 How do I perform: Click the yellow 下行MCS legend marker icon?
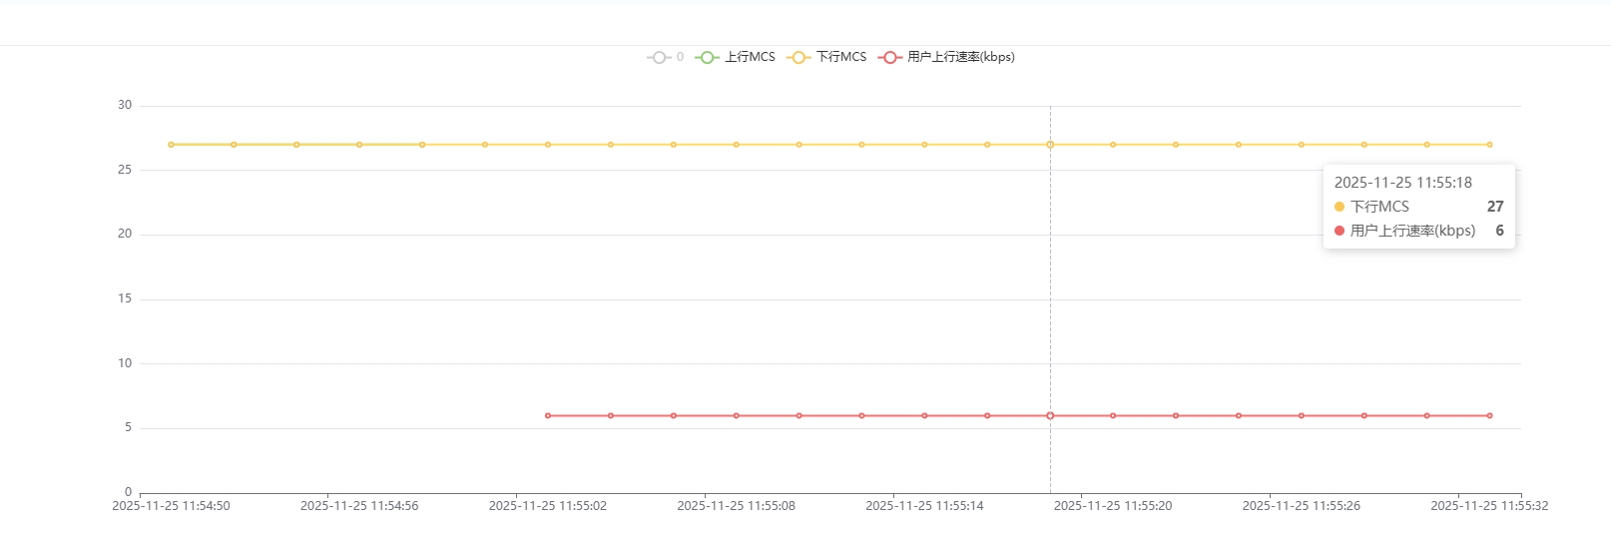pyautogui.click(x=799, y=58)
